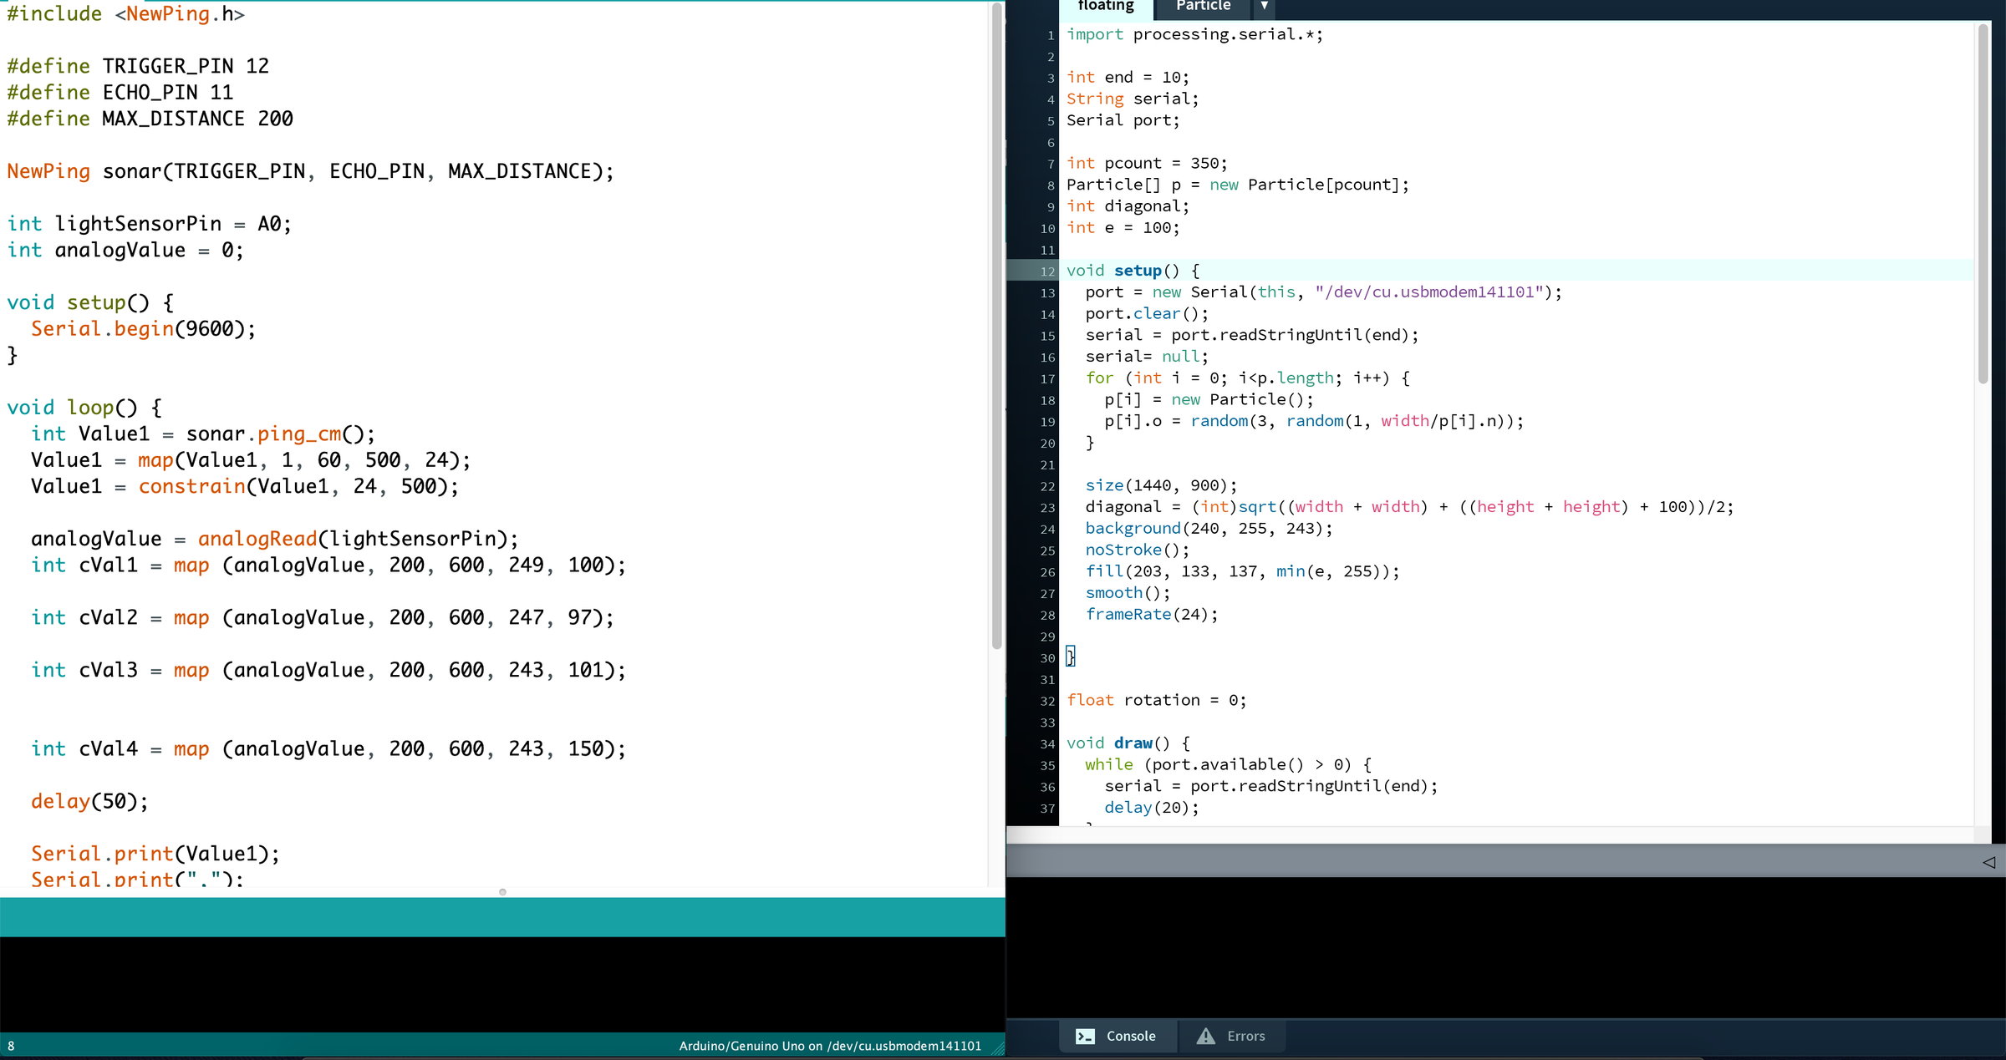Click the black serial output console area
Screen dimensions: 2006x1060
pyautogui.click(x=501, y=986)
